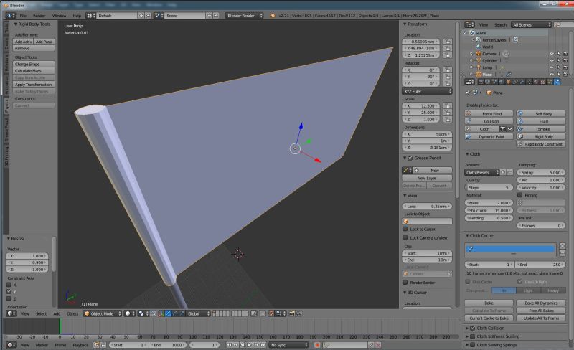574x350 pixels.
Task: Click the Rigid Body icon
Action: coord(520,136)
